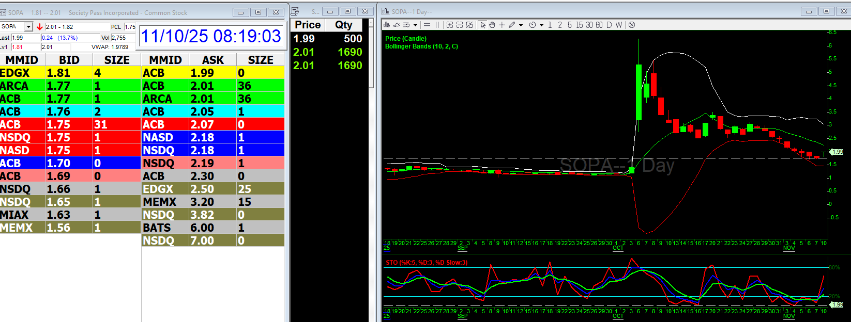Click the chart type icon in chart toolbar
This screenshot has height=322, width=851.
click(x=387, y=25)
